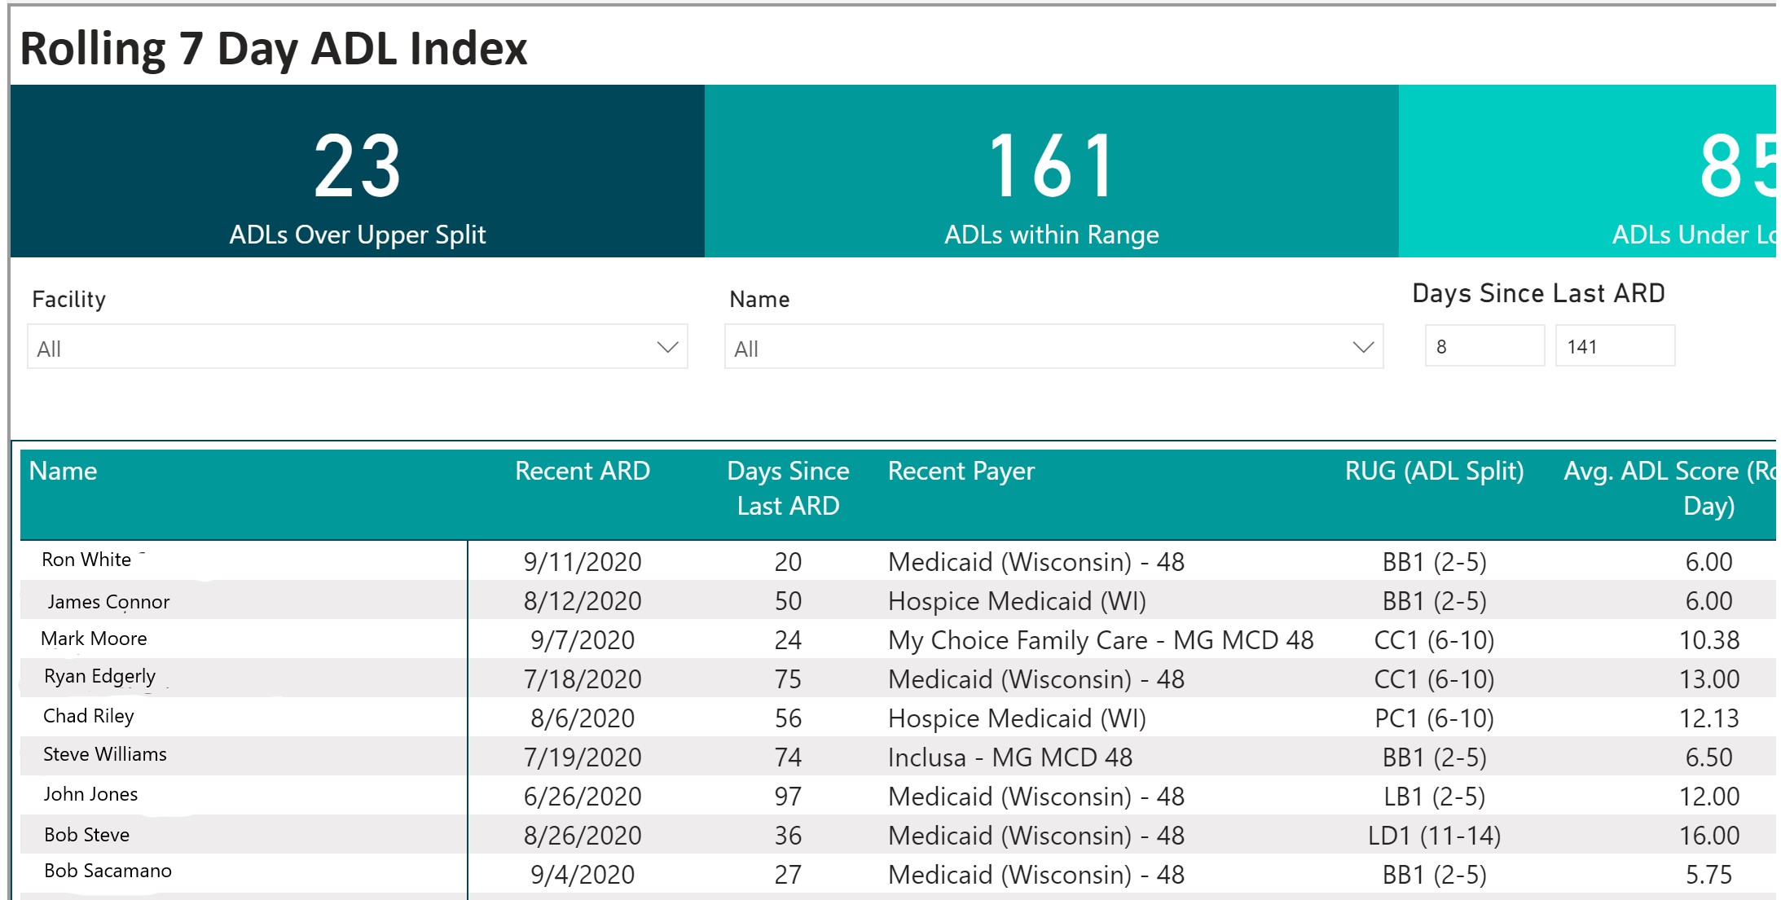The width and height of the screenshot is (1781, 900).
Task: Select the Ron White row
Action: (86, 560)
